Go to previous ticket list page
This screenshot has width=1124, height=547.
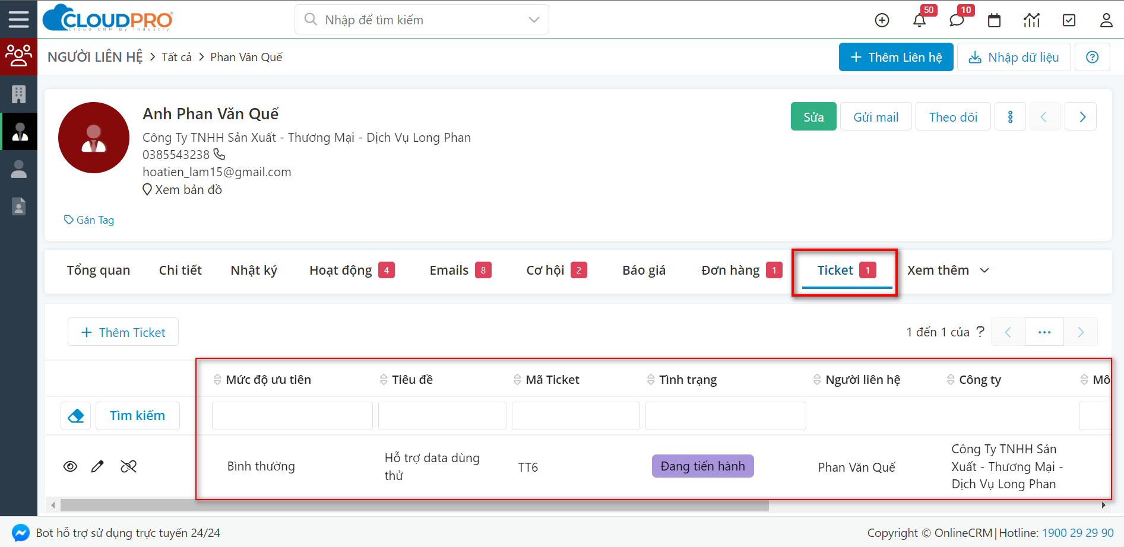[1008, 332]
